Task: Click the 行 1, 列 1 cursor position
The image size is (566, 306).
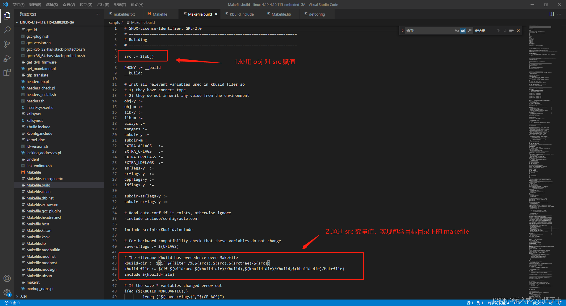Action: (x=475, y=303)
